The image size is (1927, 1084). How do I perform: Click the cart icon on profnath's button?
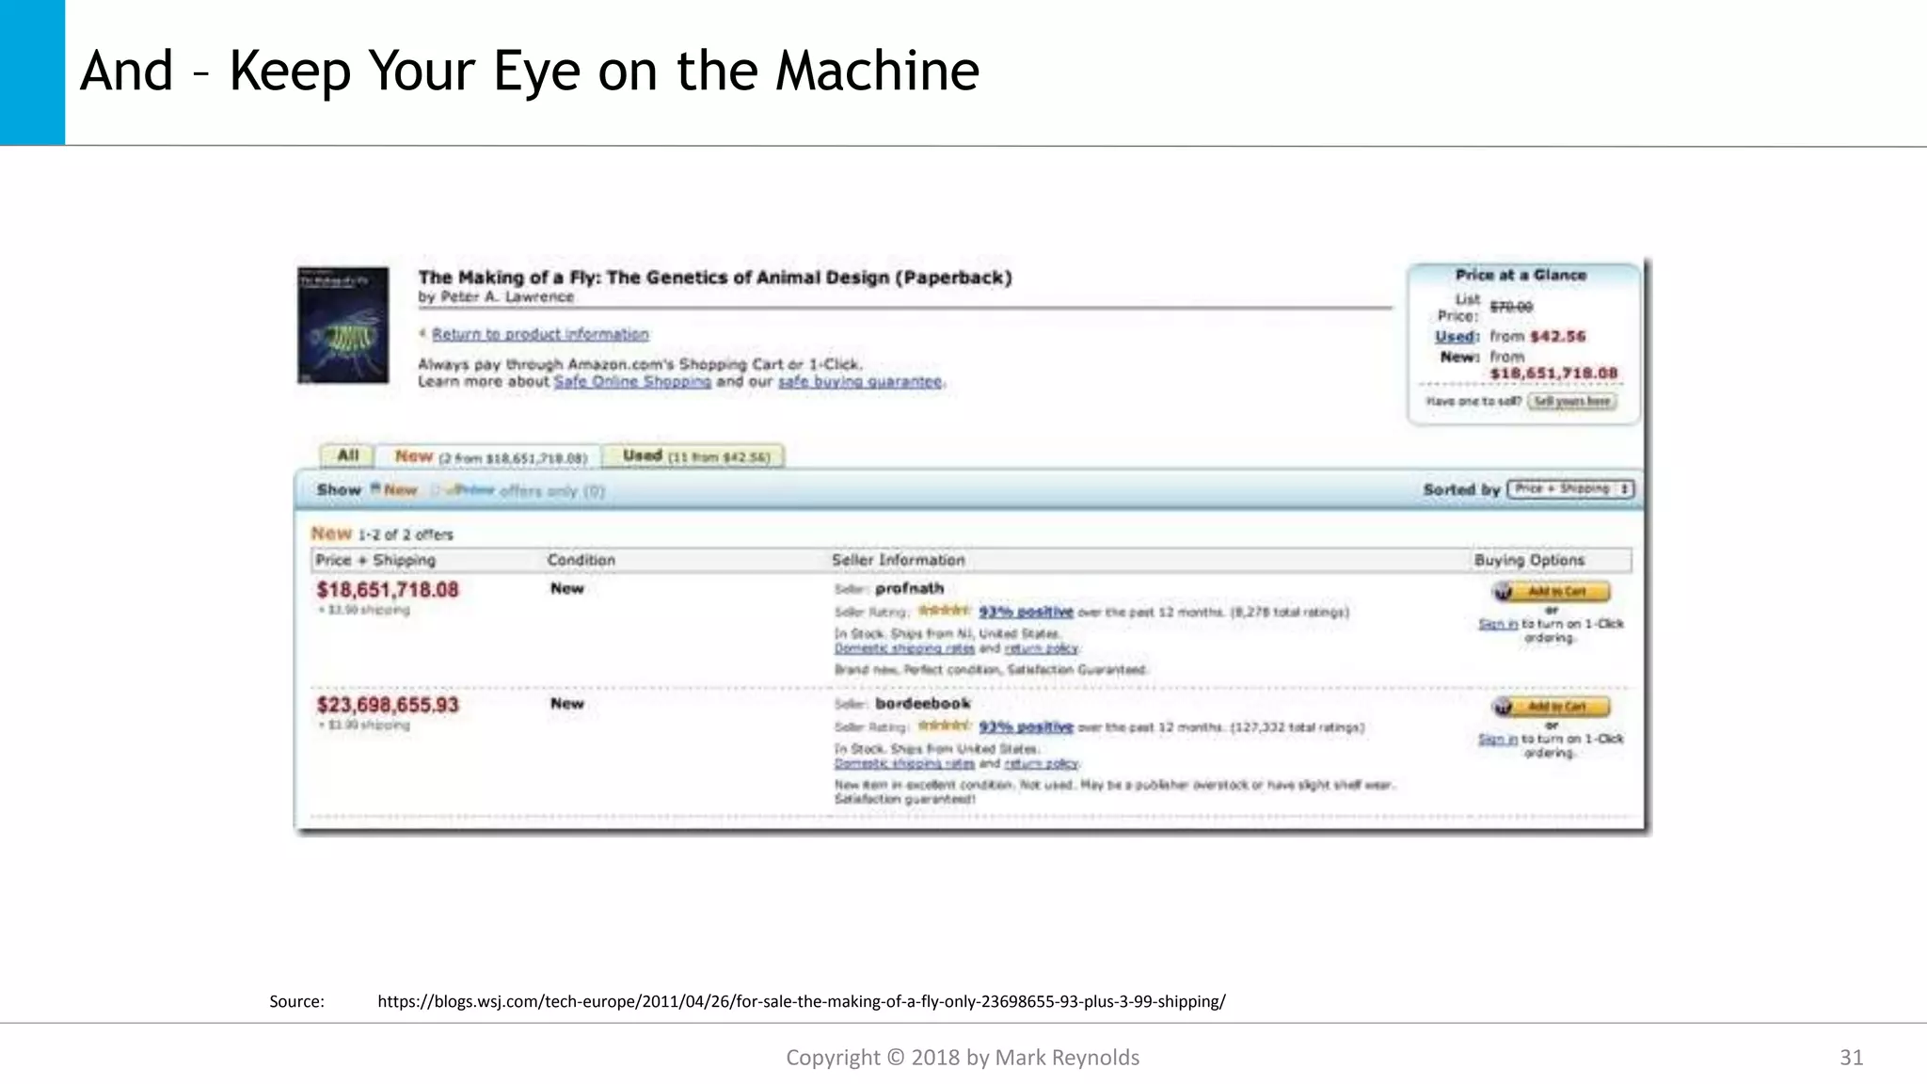[1504, 591]
